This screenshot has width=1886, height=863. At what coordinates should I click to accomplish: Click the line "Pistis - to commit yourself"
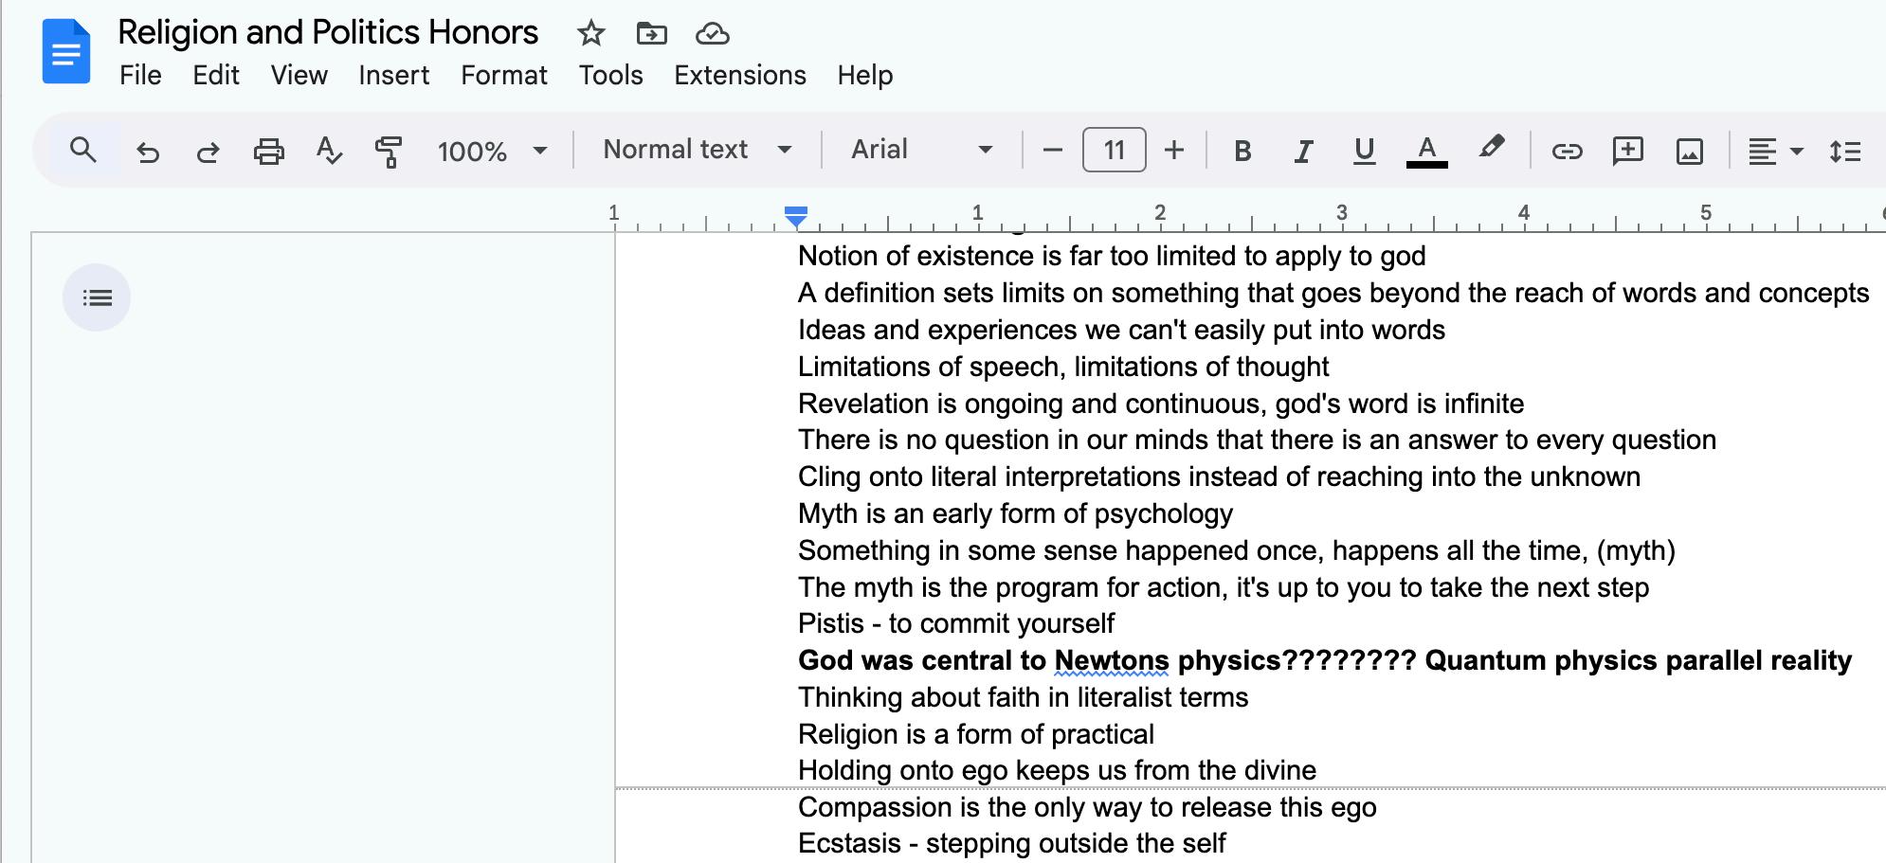point(956,623)
